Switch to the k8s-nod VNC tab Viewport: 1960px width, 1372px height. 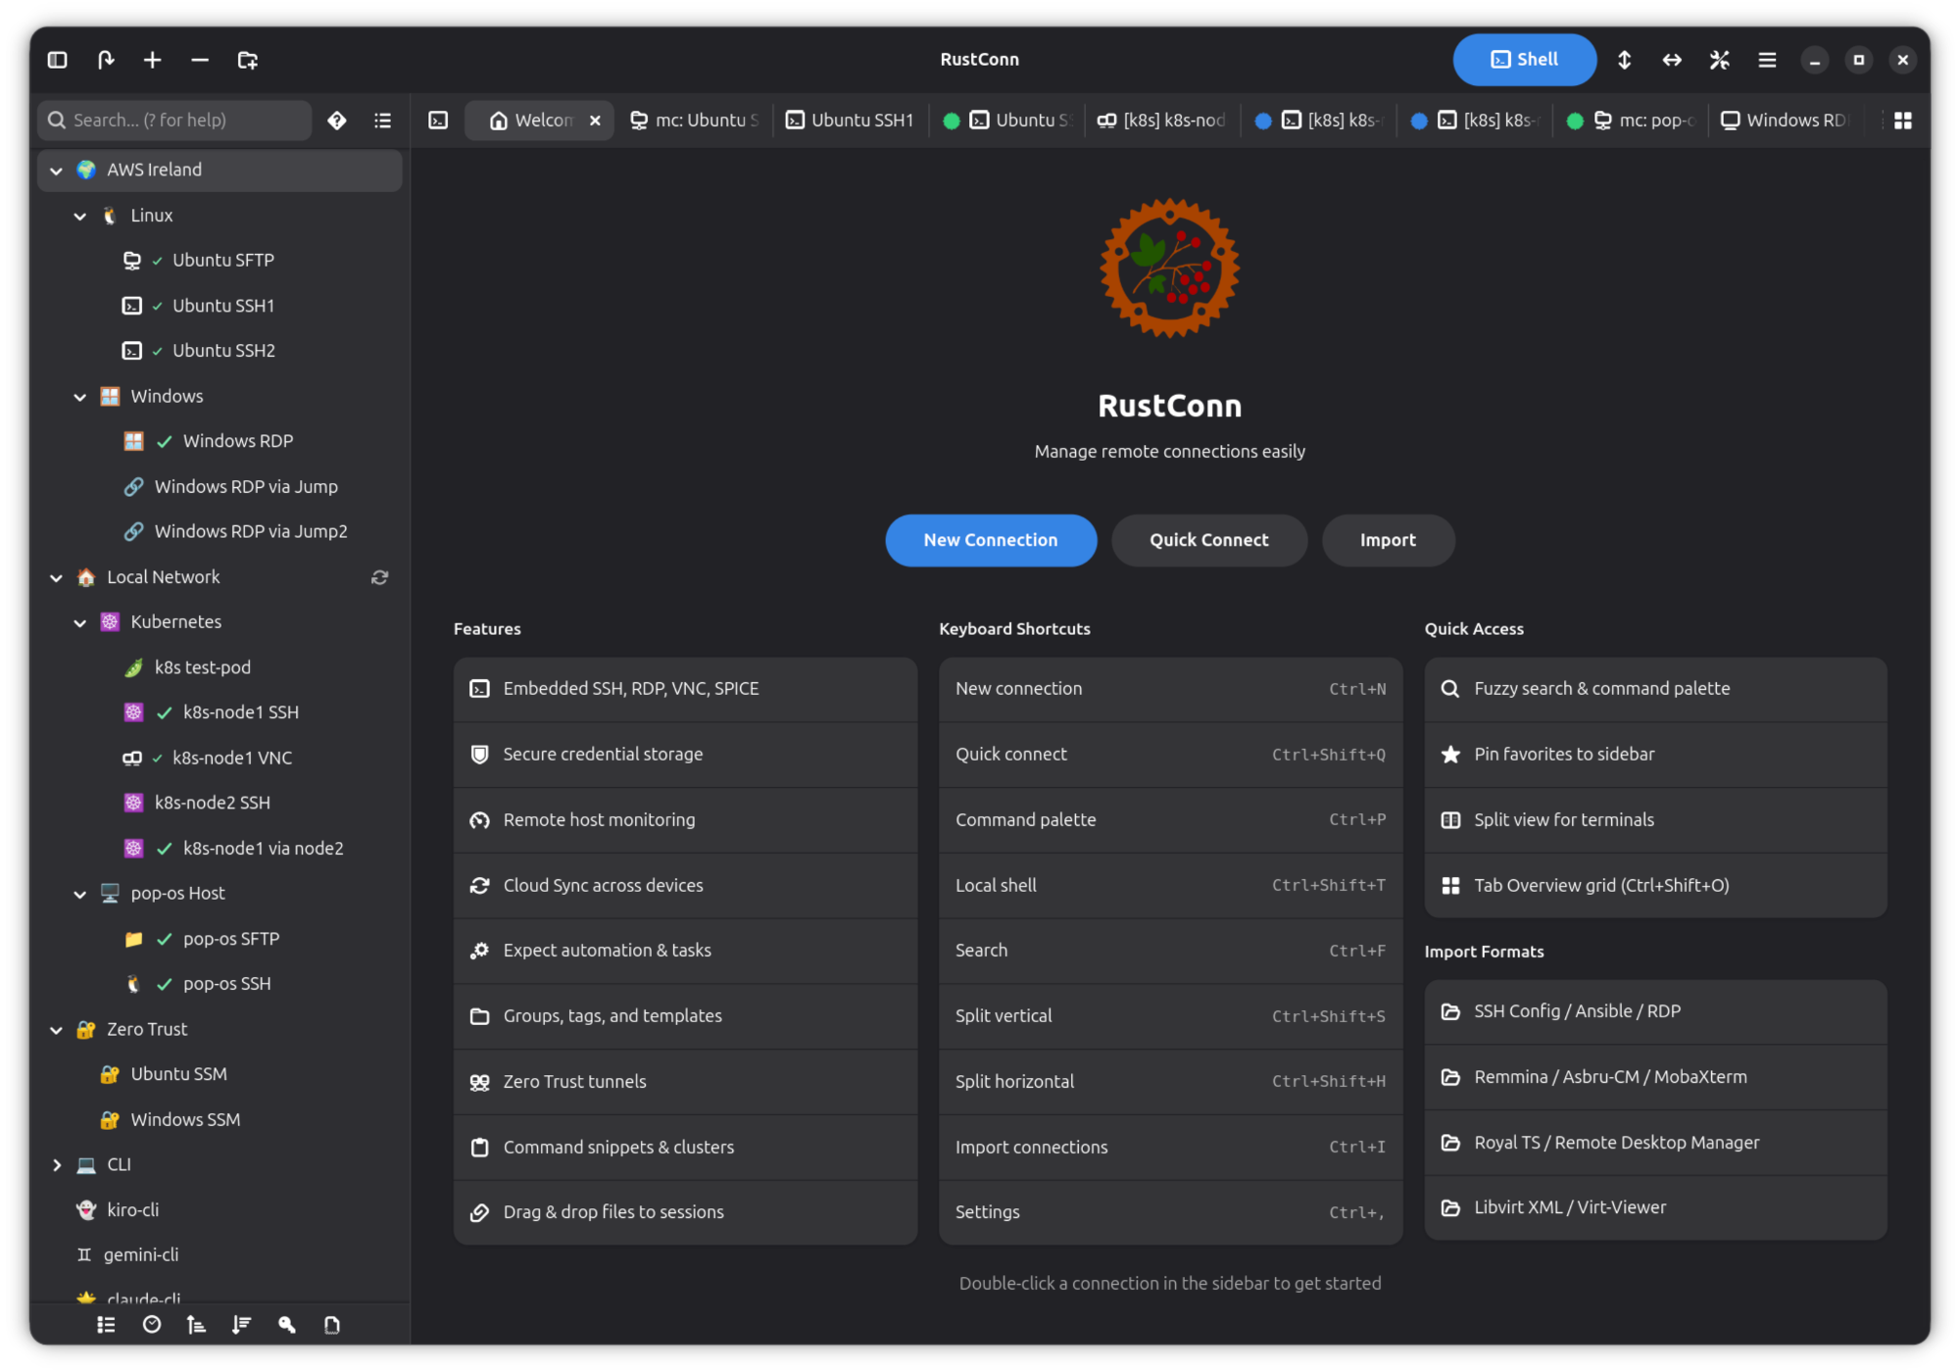pyautogui.click(x=1162, y=120)
